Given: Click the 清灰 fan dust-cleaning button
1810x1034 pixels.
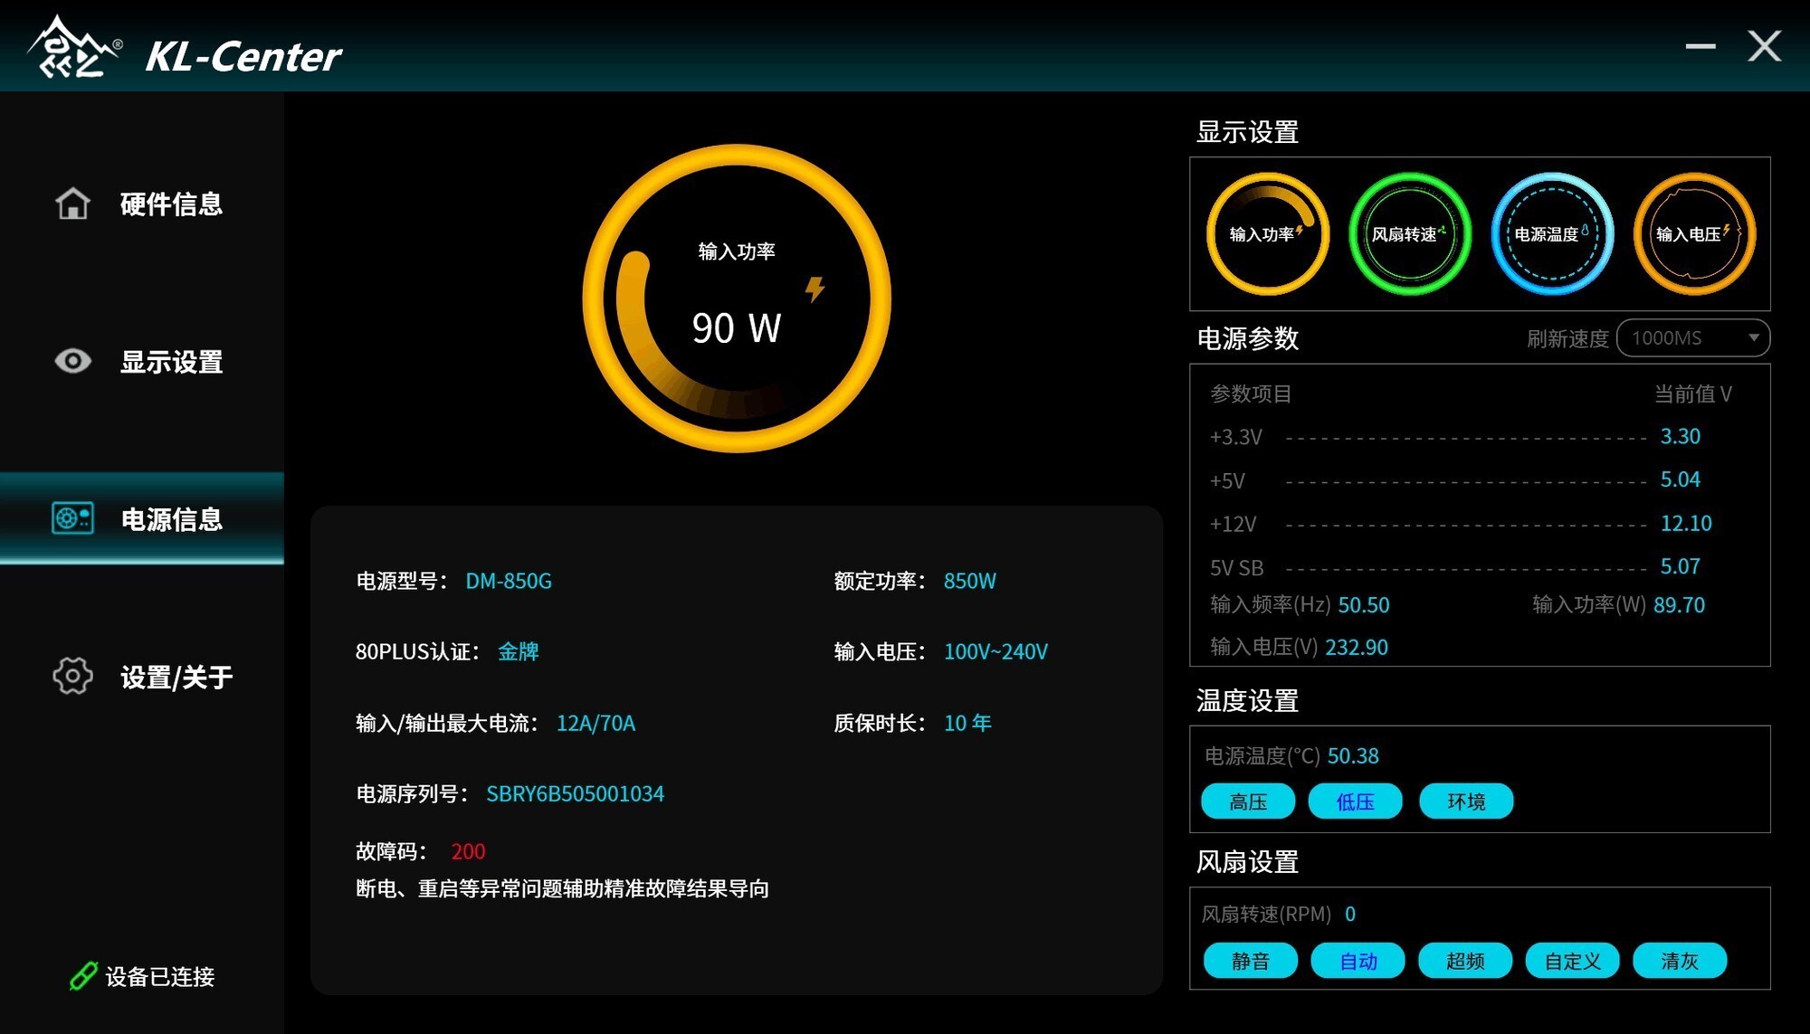Looking at the screenshot, I should point(1679,961).
